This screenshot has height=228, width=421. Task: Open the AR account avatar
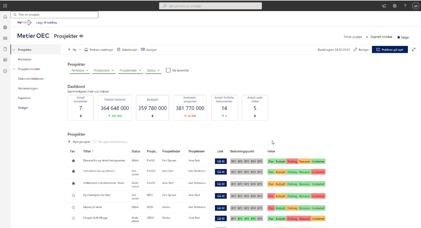point(415,6)
